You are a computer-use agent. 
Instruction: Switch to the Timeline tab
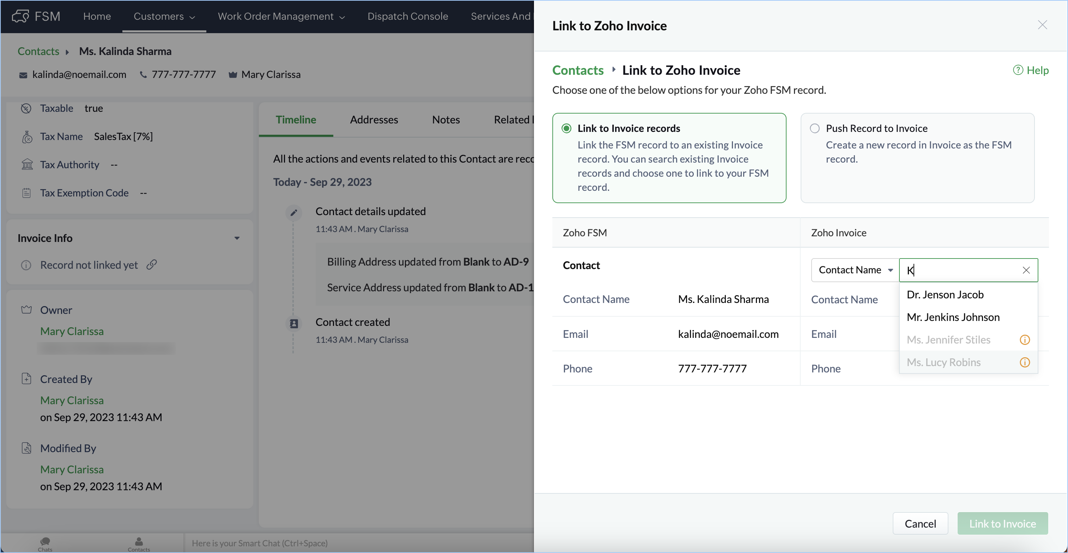[296, 120]
